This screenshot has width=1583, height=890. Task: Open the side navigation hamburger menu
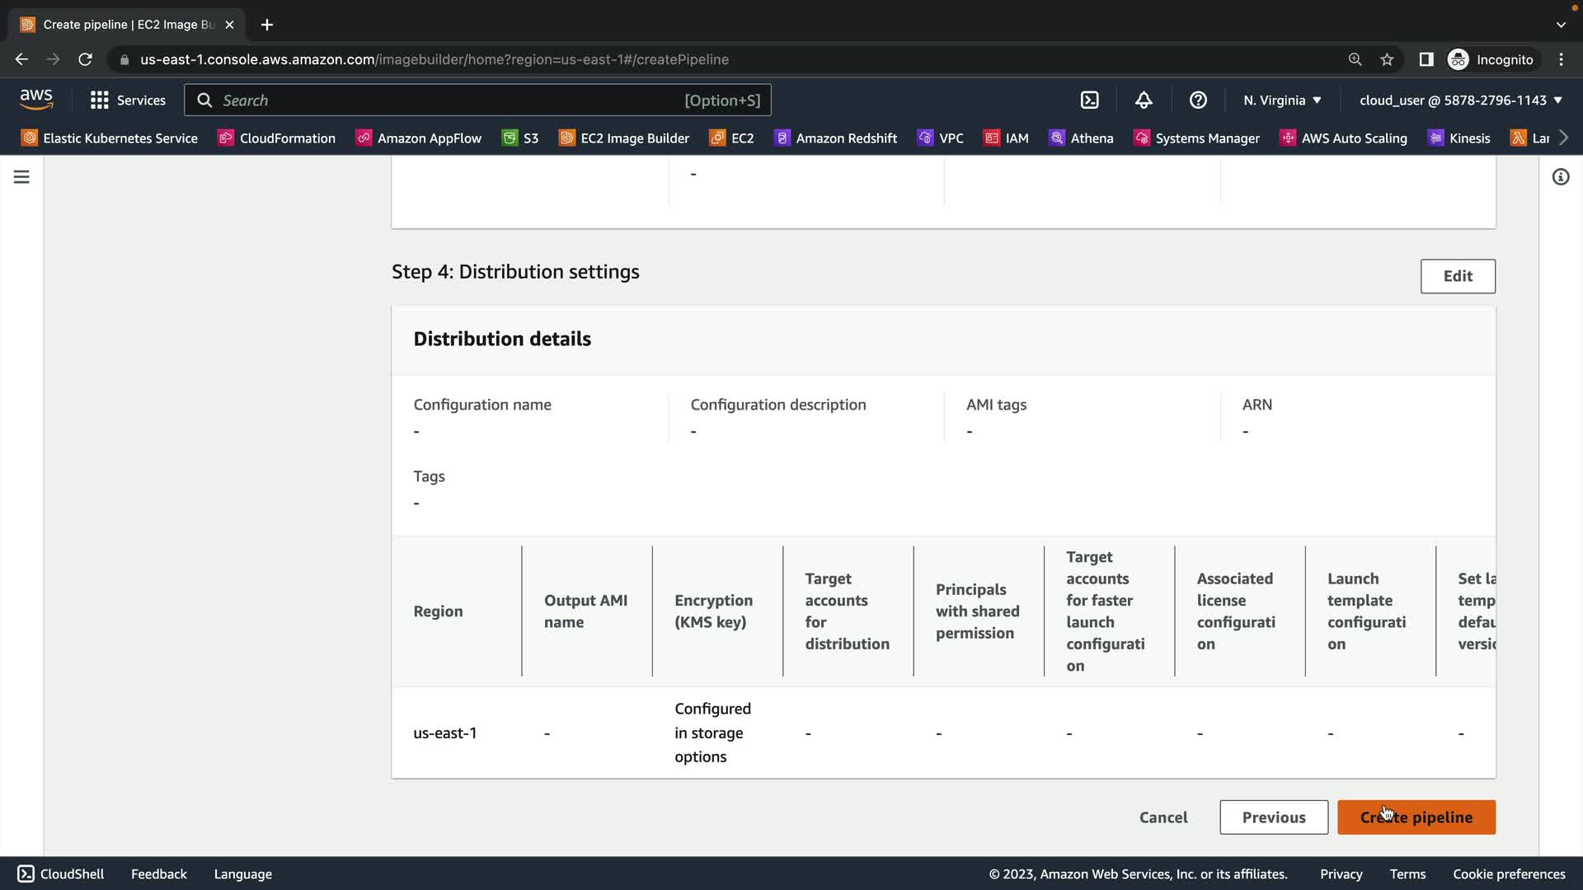tap(21, 177)
